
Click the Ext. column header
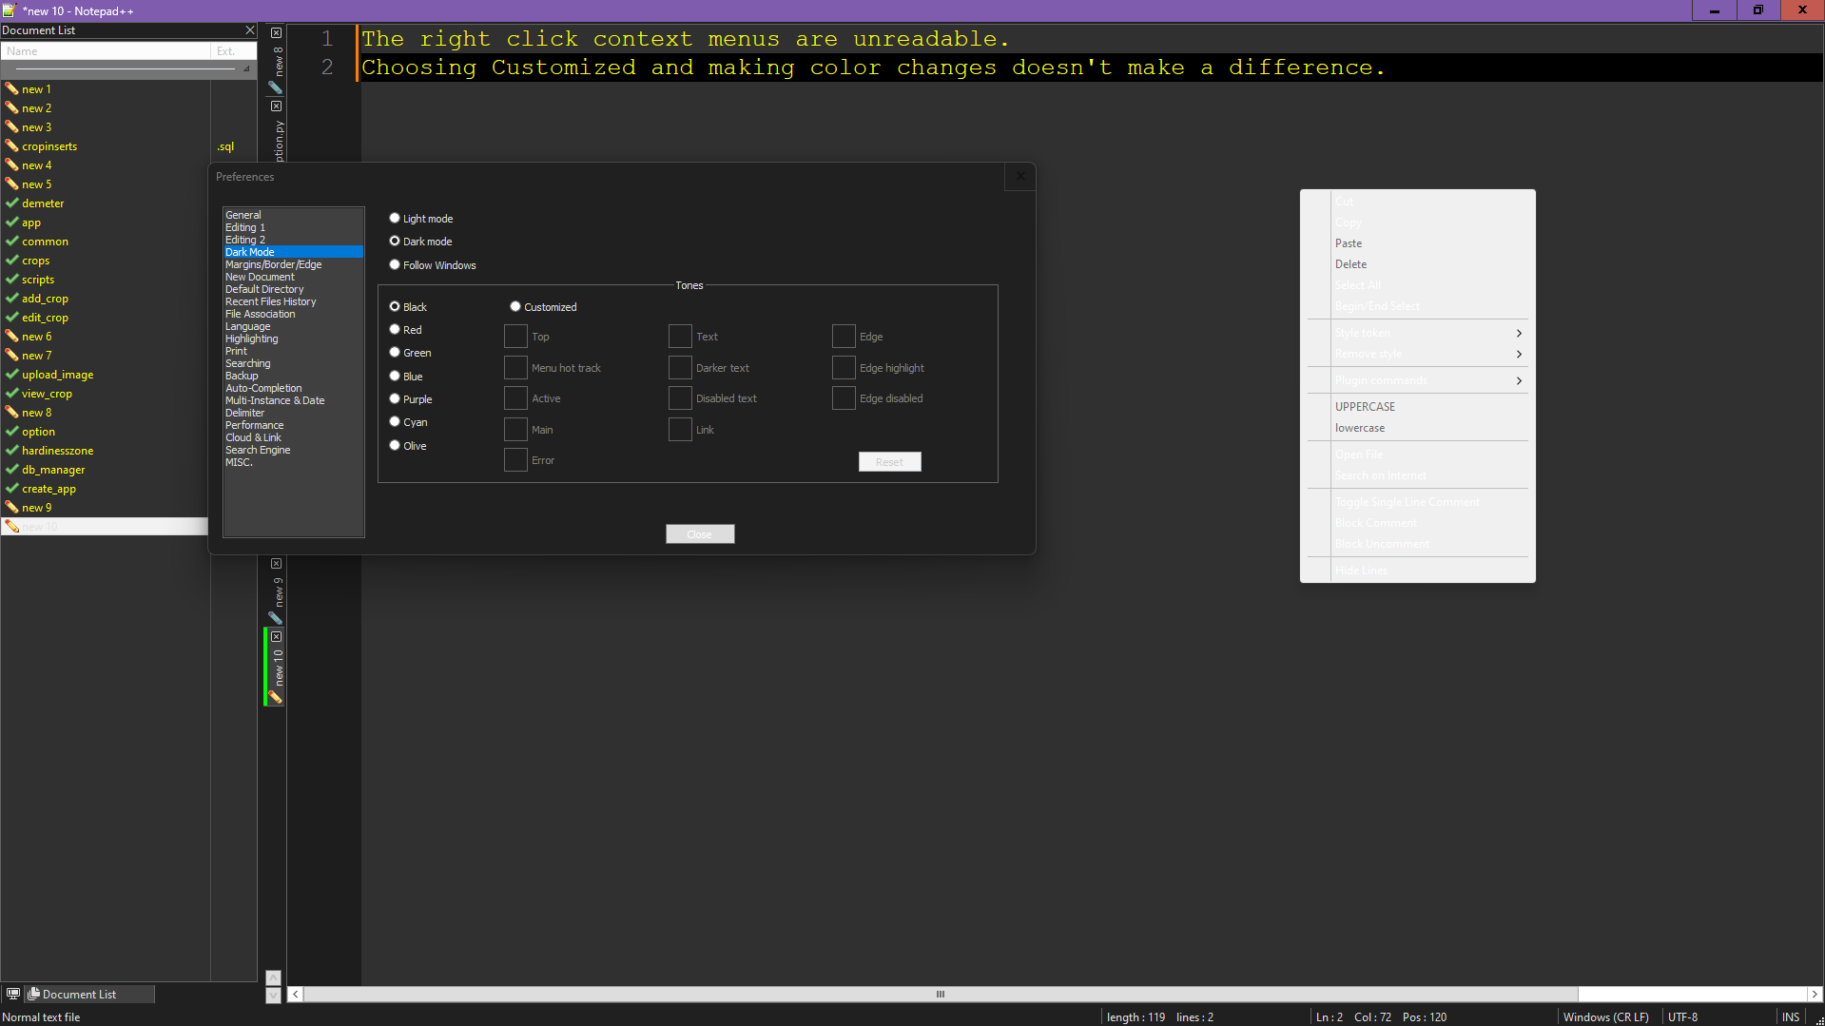(x=234, y=51)
